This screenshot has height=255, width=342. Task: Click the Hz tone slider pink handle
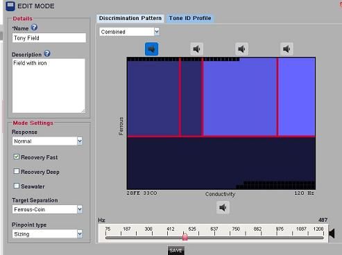click(x=185, y=237)
